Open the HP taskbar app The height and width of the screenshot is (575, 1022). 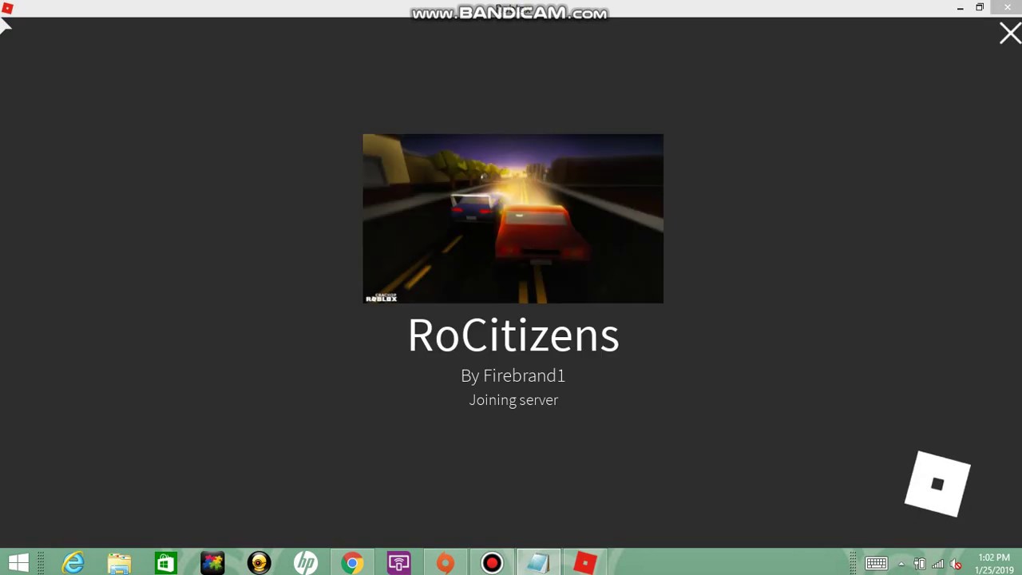[305, 563]
